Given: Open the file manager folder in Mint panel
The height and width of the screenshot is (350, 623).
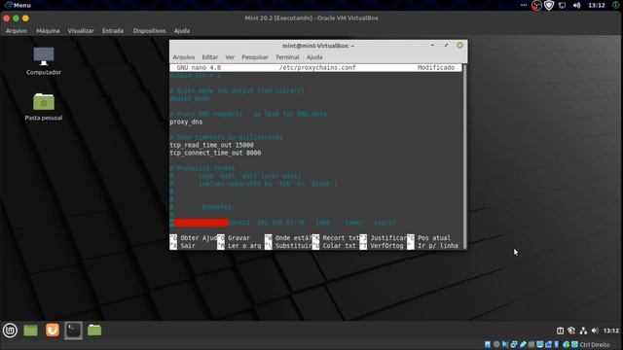Looking at the screenshot, I should [94, 331].
